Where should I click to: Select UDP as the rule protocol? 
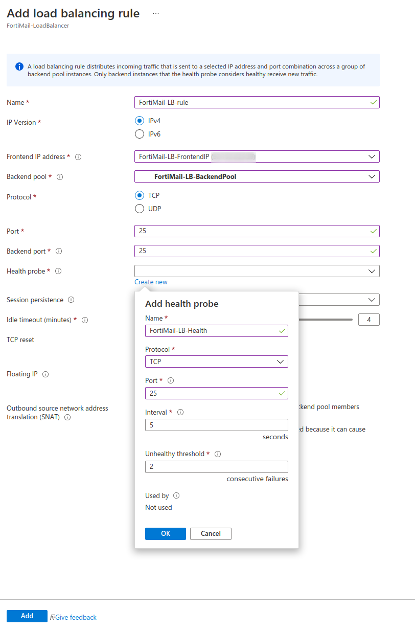pos(139,209)
